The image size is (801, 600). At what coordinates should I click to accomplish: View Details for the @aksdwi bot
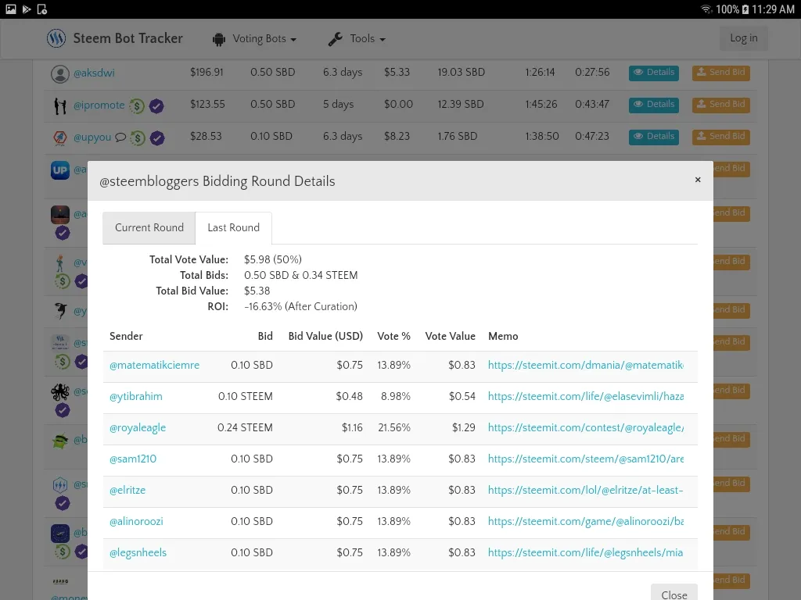tap(654, 73)
